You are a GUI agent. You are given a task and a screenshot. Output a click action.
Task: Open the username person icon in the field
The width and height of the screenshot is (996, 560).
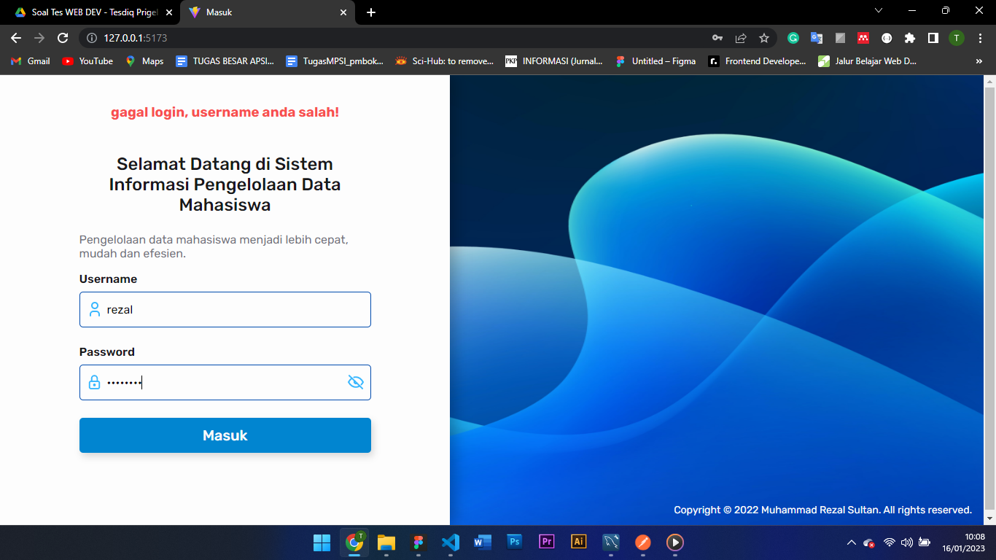94,309
